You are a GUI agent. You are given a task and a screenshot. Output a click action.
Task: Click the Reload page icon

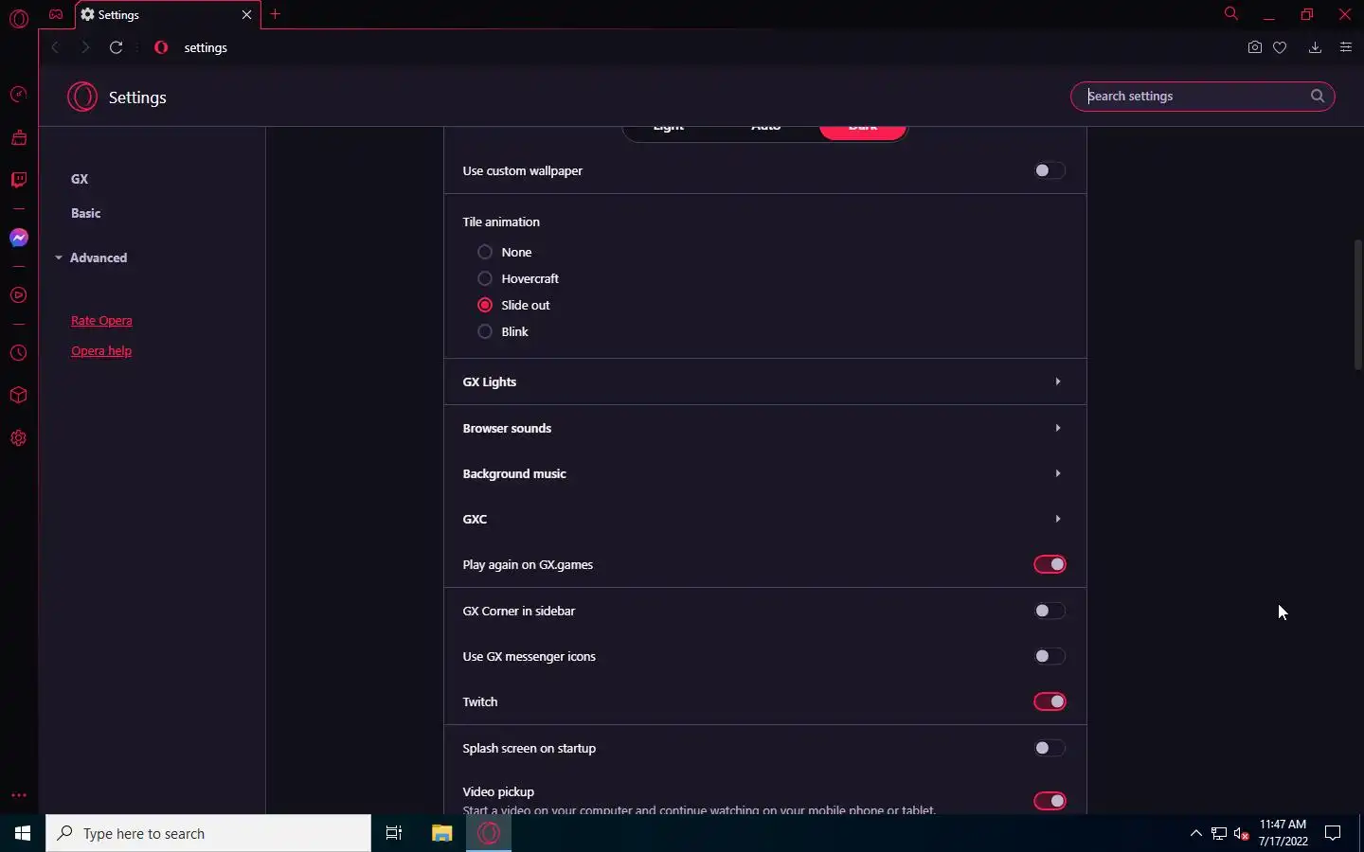(x=116, y=47)
